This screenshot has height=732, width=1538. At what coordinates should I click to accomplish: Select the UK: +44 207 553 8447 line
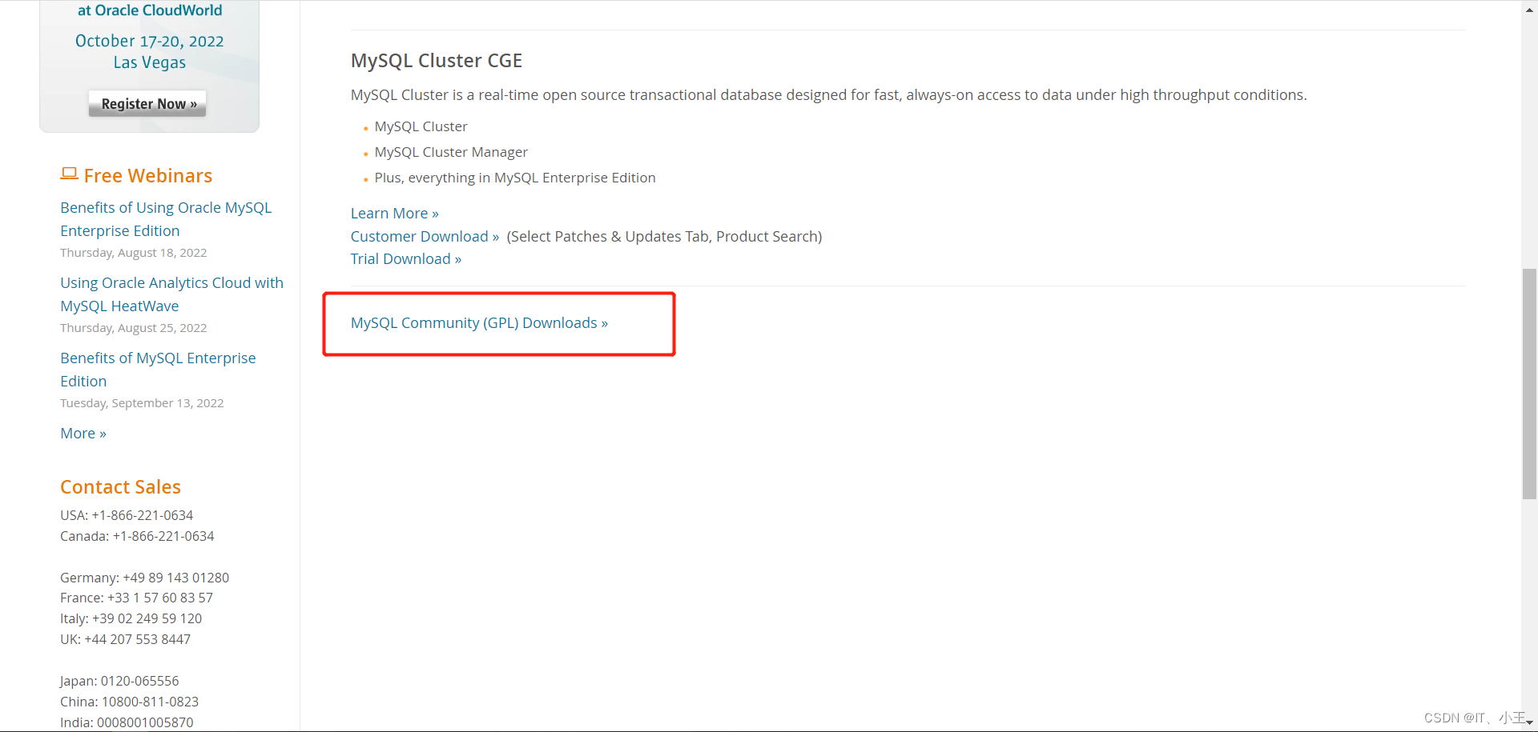pyautogui.click(x=125, y=639)
